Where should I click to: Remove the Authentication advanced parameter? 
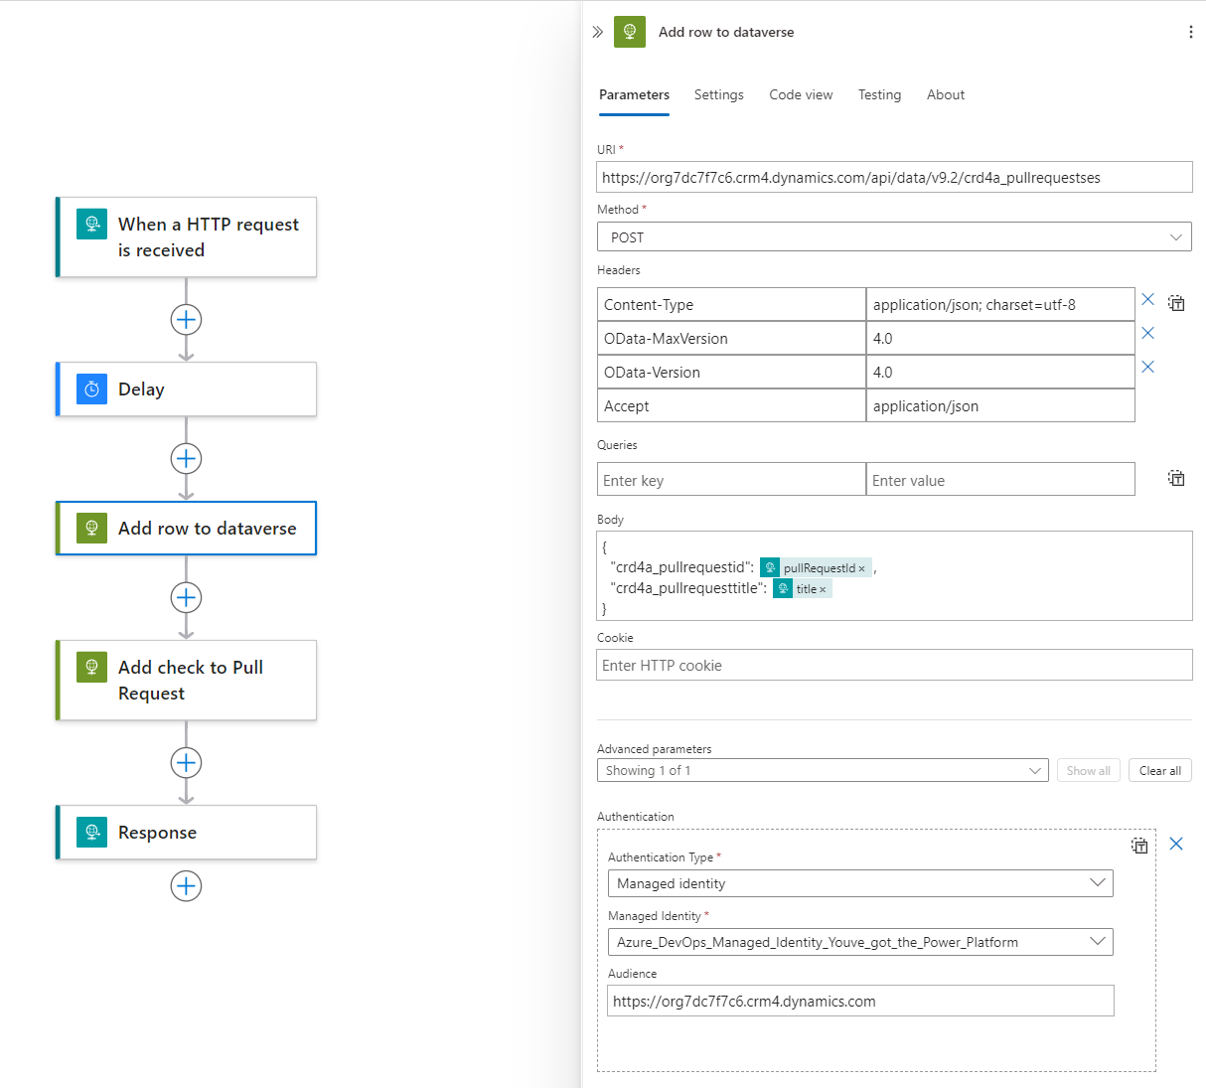[1176, 844]
